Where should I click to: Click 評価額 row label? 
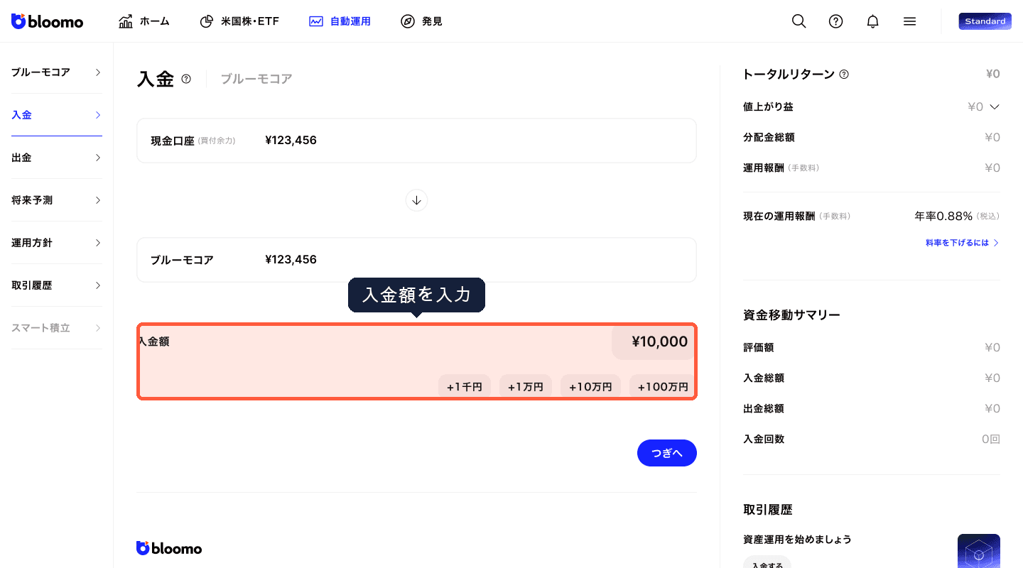click(758, 347)
